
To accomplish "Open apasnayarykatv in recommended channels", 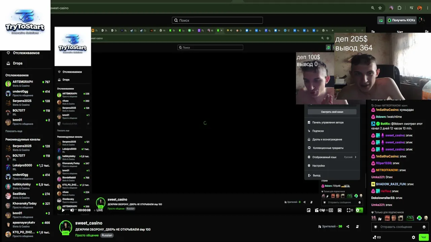I will coord(28,224).
